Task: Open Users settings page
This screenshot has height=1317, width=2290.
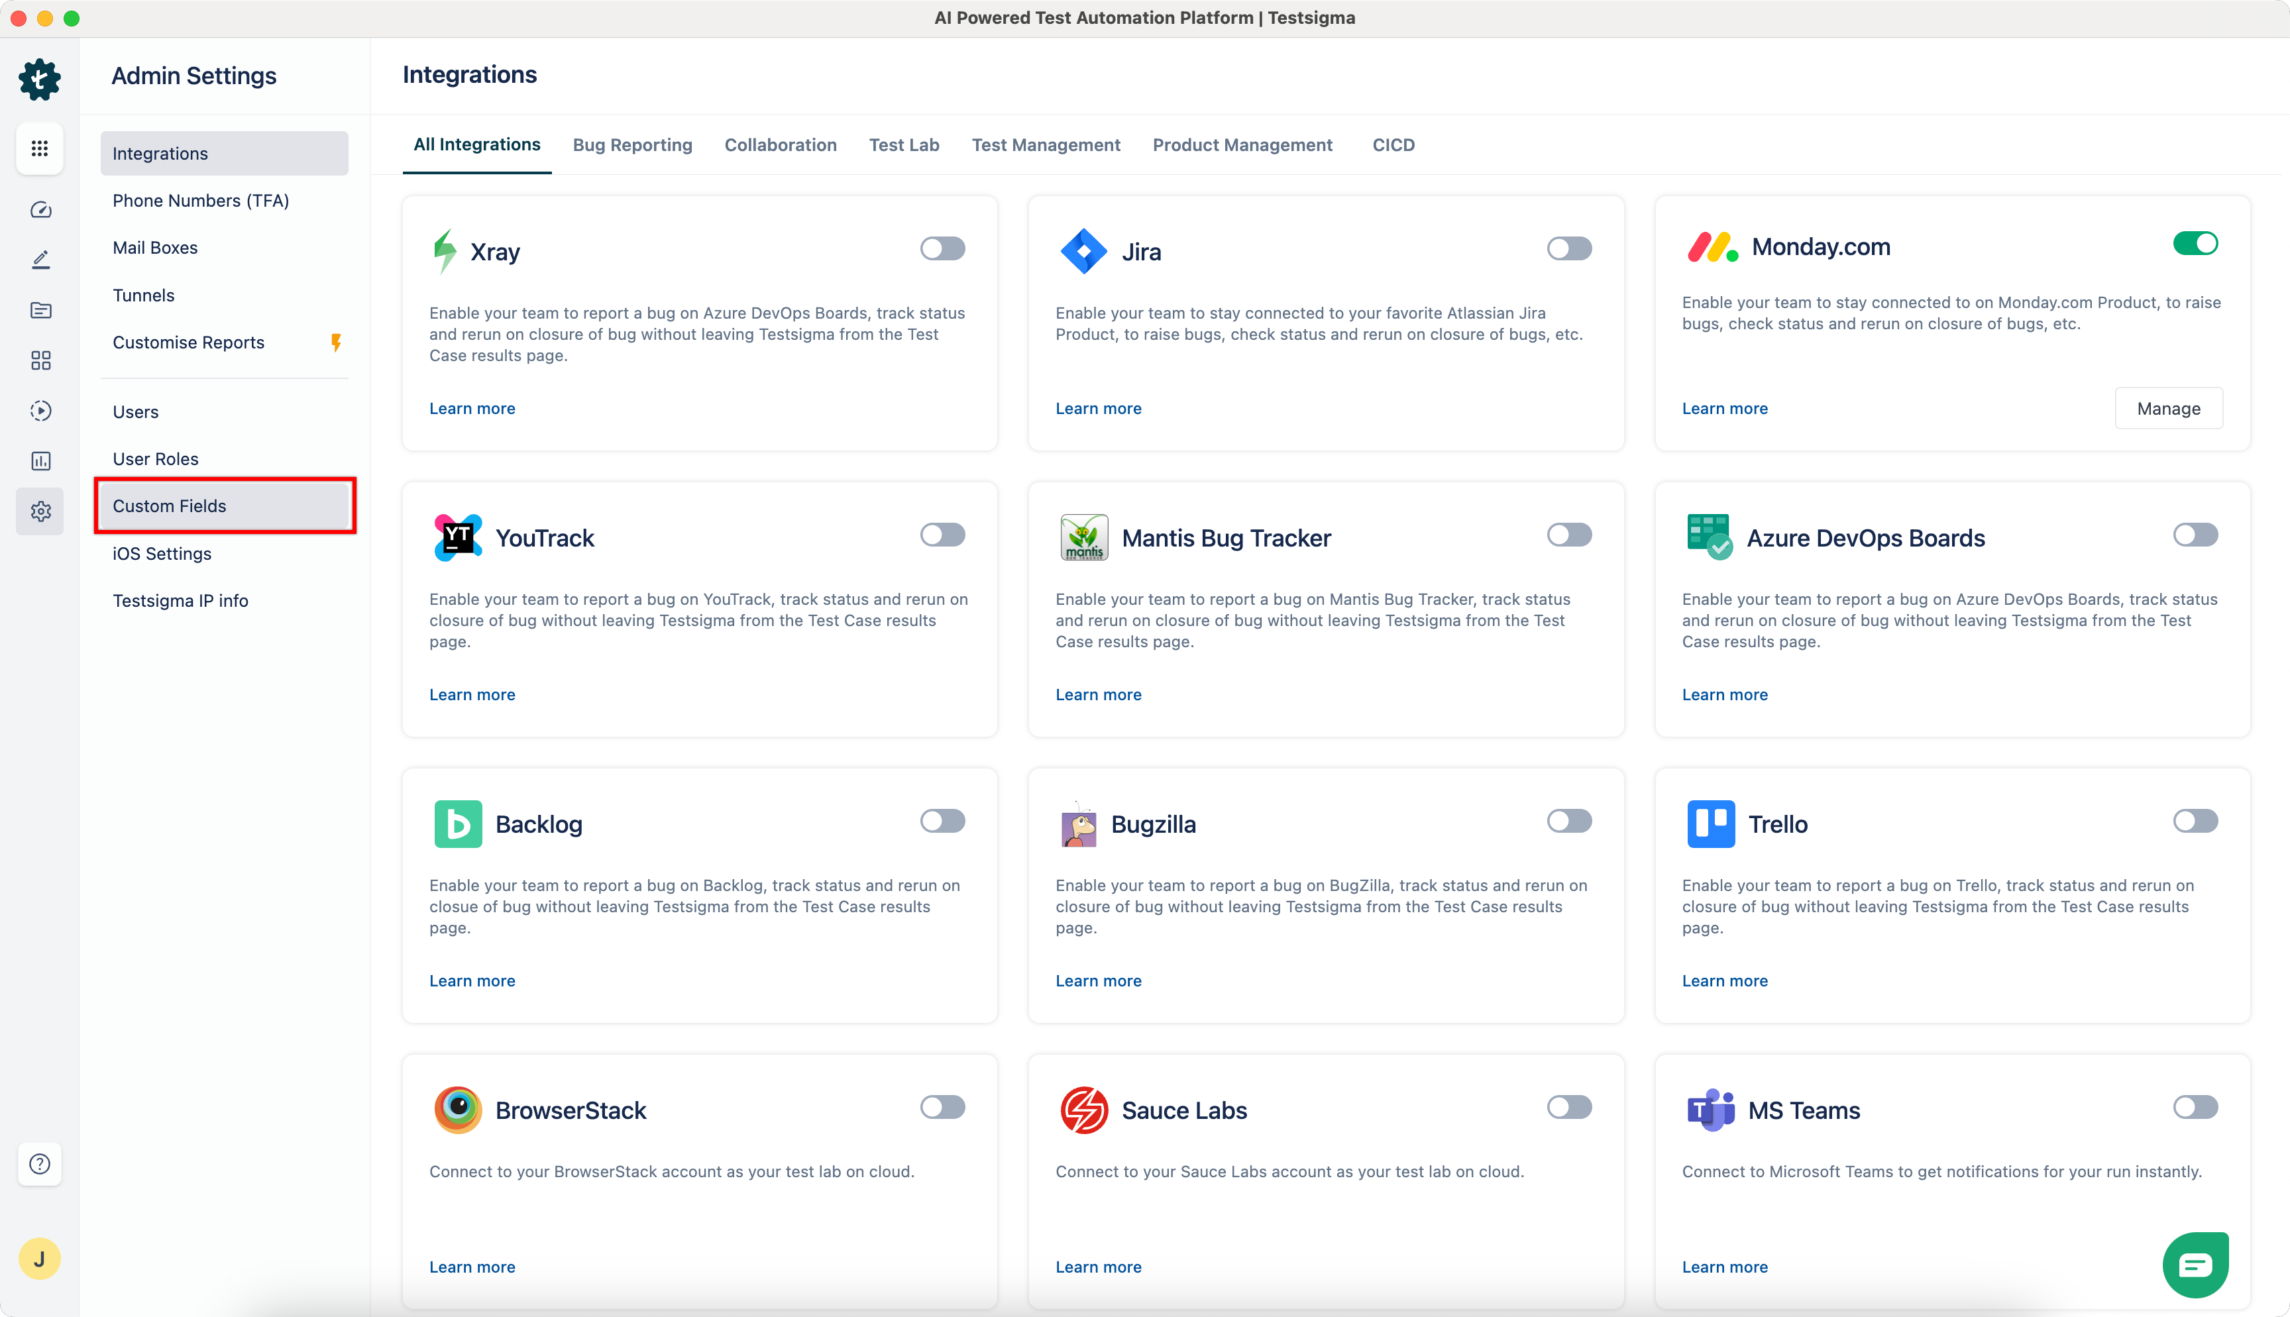Action: pos(225,411)
